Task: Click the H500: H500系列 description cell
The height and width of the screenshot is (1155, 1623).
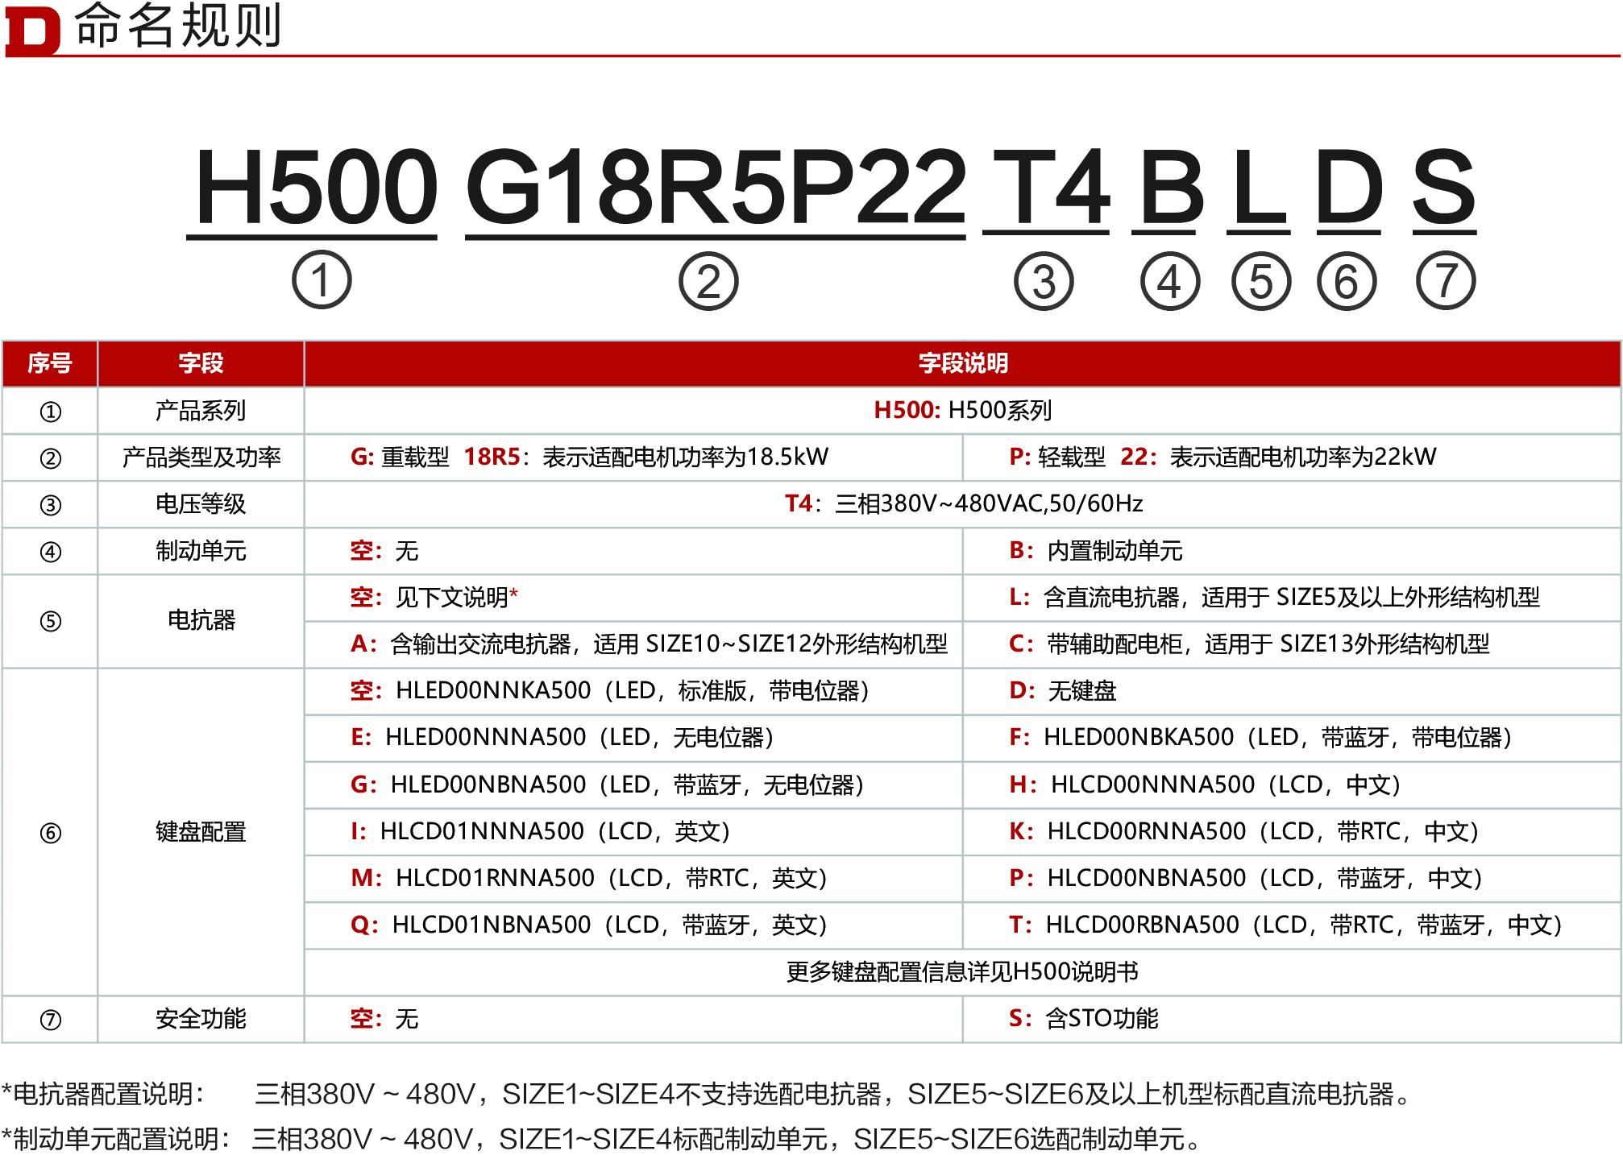Action: (963, 410)
